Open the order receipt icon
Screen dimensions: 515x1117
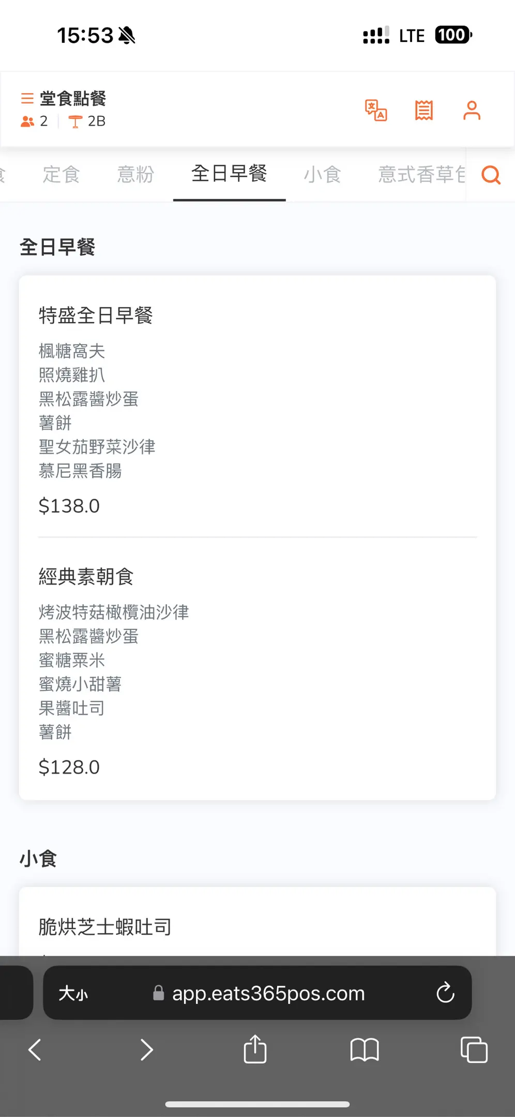point(423,110)
